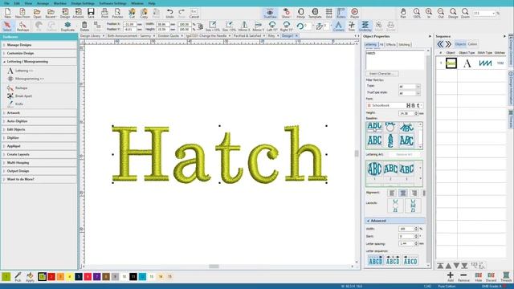Close the Design1 tab
This screenshot has height=289, width=514.
click(x=296, y=35)
